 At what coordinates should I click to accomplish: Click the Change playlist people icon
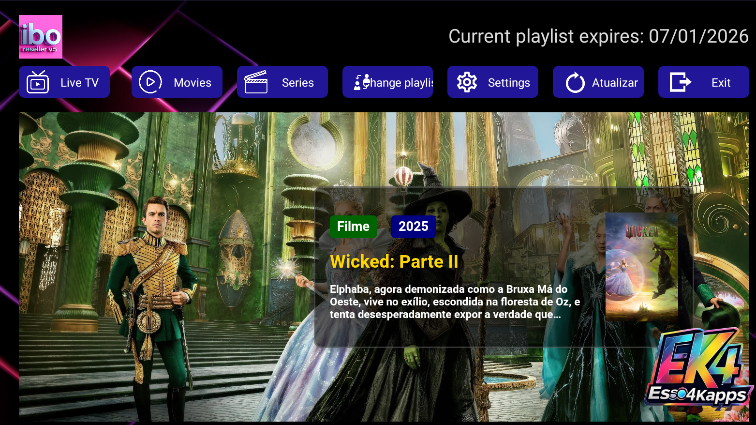[362, 82]
